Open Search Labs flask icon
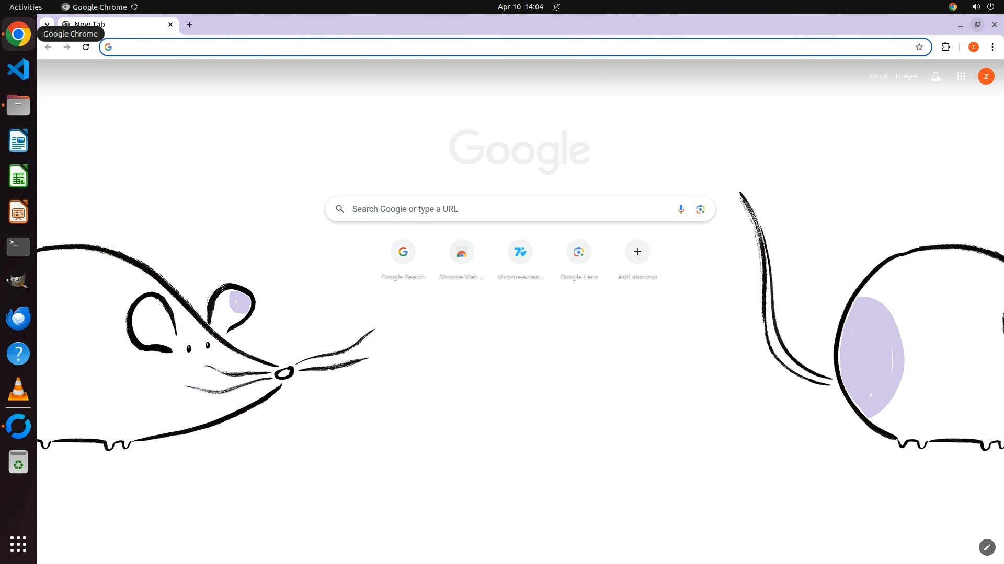Screen dimensions: 1004x564 935,76
